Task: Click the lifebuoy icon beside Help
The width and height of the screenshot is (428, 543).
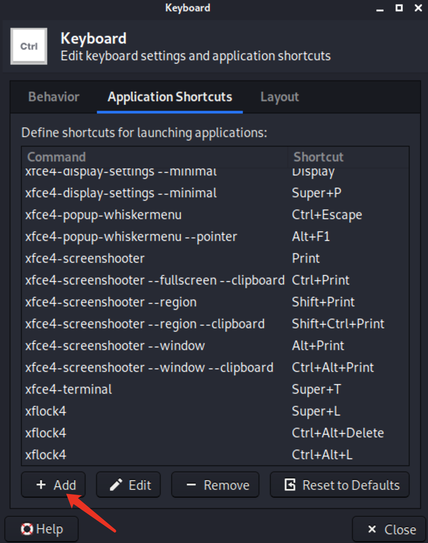Action: (28, 529)
